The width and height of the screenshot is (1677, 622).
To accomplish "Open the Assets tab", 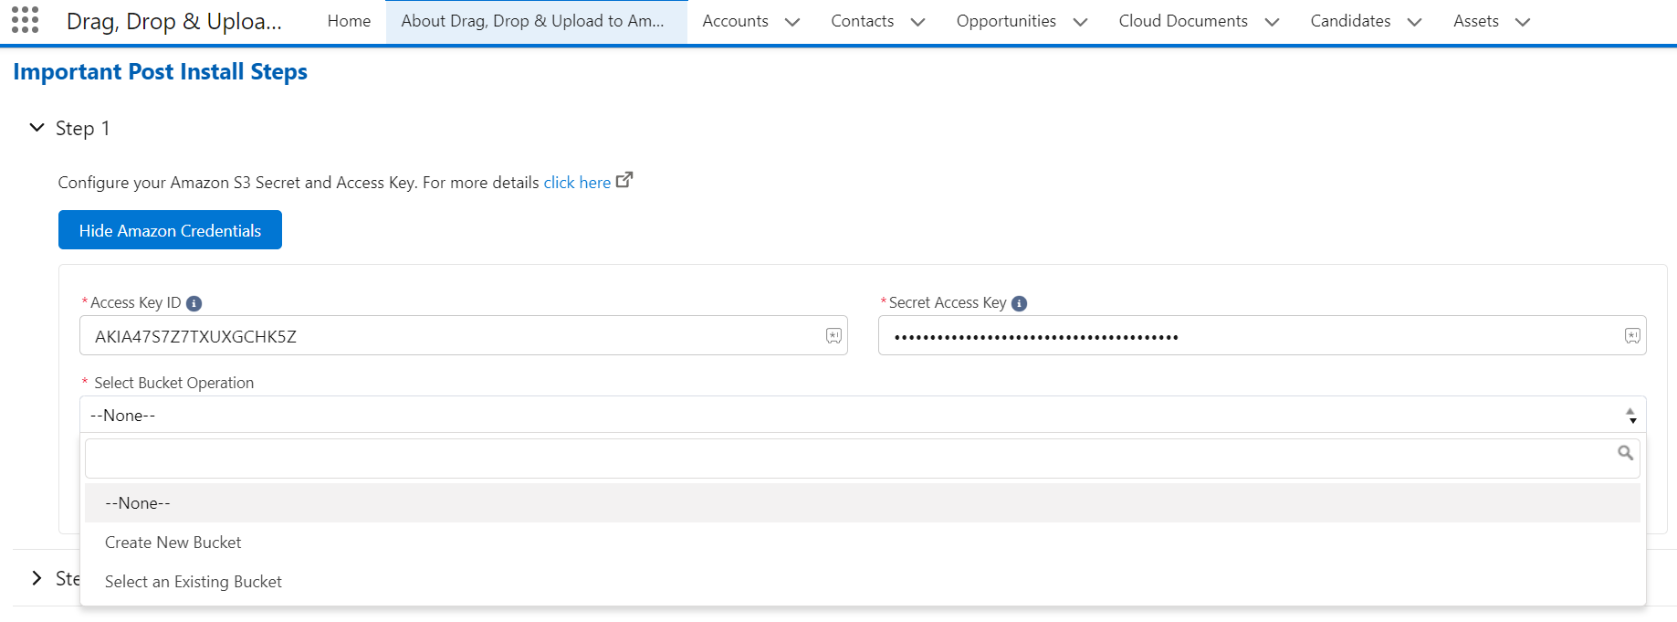I will [x=1476, y=21].
